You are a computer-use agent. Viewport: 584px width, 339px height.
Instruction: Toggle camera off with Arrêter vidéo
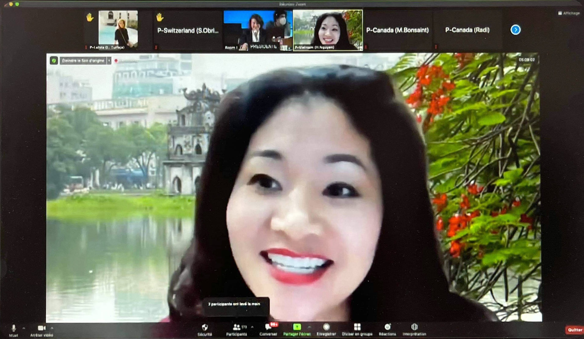(x=41, y=329)
